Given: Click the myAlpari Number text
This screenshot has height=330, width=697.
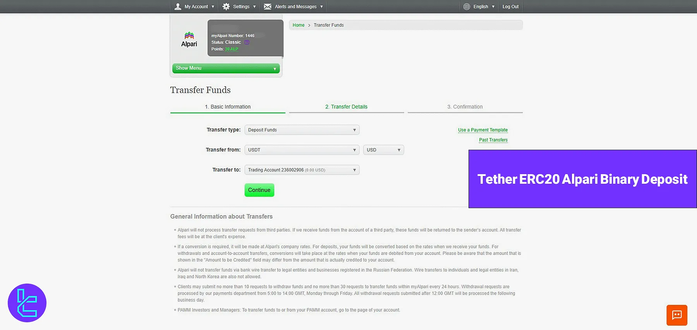Looking at the screenshot, I should tap(233, 36).
